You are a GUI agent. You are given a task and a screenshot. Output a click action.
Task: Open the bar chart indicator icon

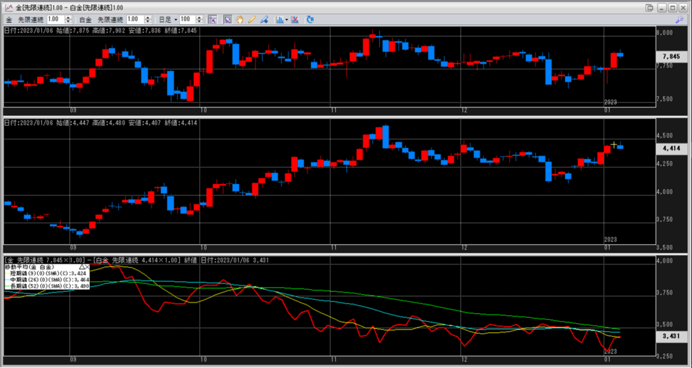click(x=278, y=20)
